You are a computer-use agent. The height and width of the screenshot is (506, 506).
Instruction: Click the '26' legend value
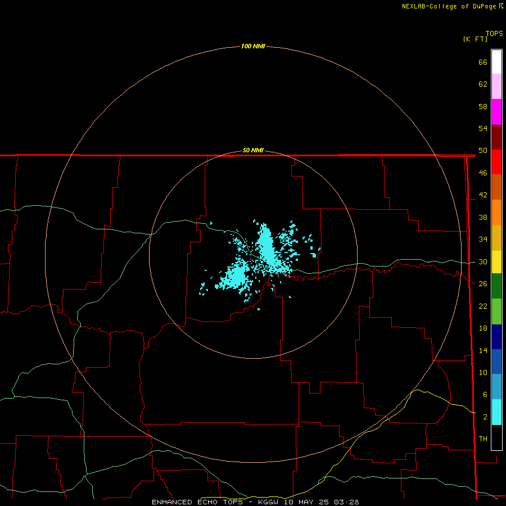click(483, 284)
